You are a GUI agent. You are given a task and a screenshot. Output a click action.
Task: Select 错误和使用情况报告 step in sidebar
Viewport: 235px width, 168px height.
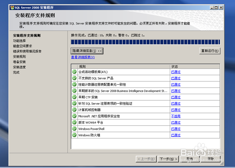tap(27, 51)
